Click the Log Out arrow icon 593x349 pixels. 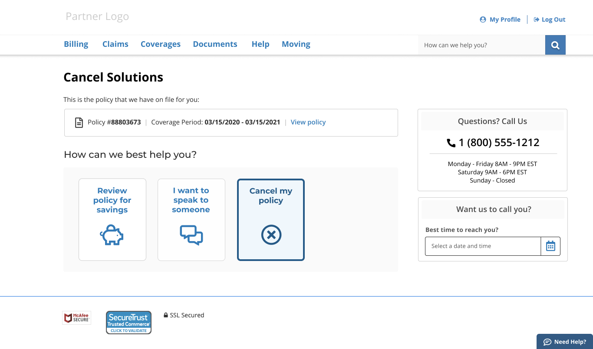[537, 20]
